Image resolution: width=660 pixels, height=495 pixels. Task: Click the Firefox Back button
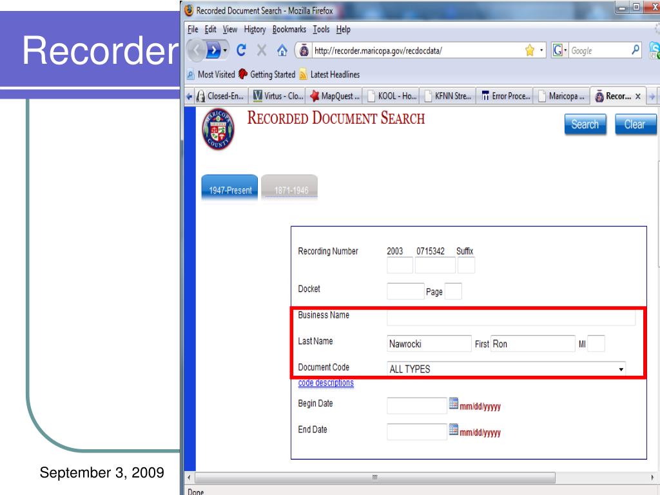pos(196,50)
